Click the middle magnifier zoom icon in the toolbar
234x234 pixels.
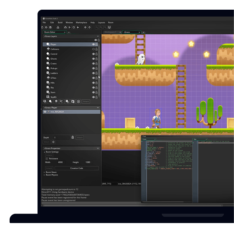tap(101, 27)
